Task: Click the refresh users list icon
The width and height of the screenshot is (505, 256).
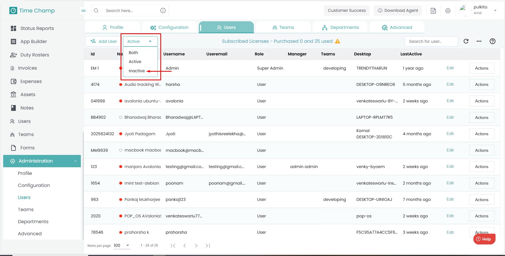Action: pyautogui.click(x=466, y=41)
